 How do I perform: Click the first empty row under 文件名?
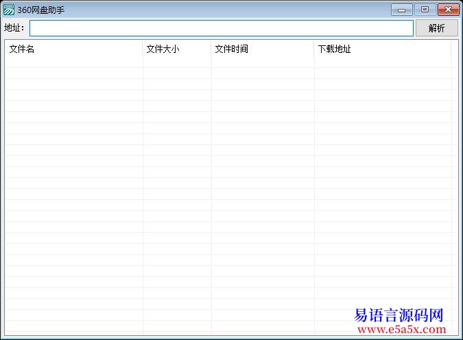pos(74,63)
